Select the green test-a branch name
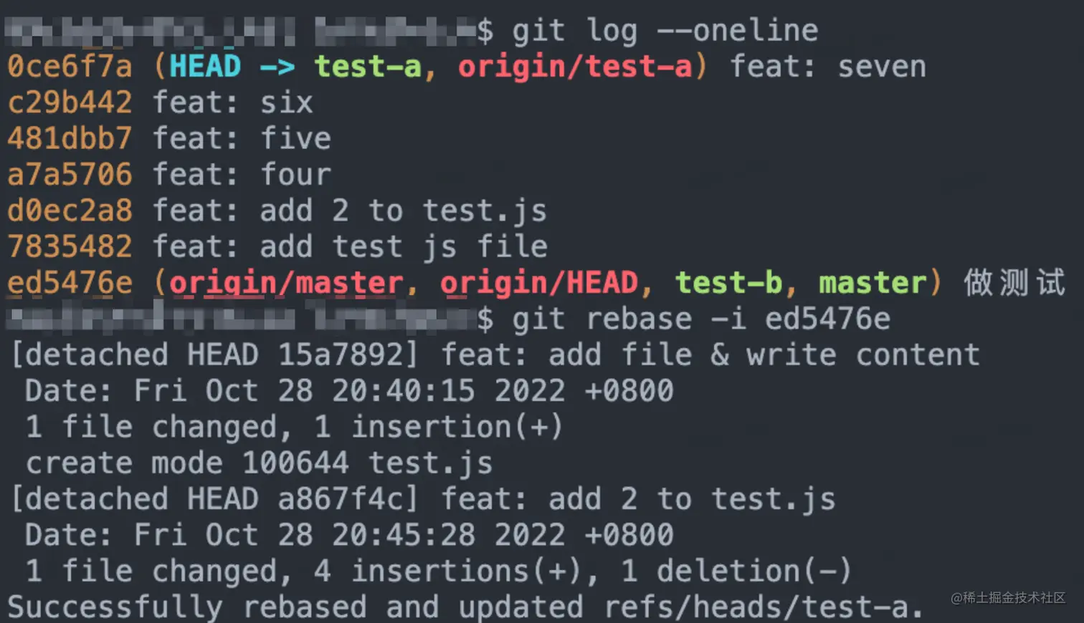Screen dimensions: 1084x623 click(x=368, y=67)
